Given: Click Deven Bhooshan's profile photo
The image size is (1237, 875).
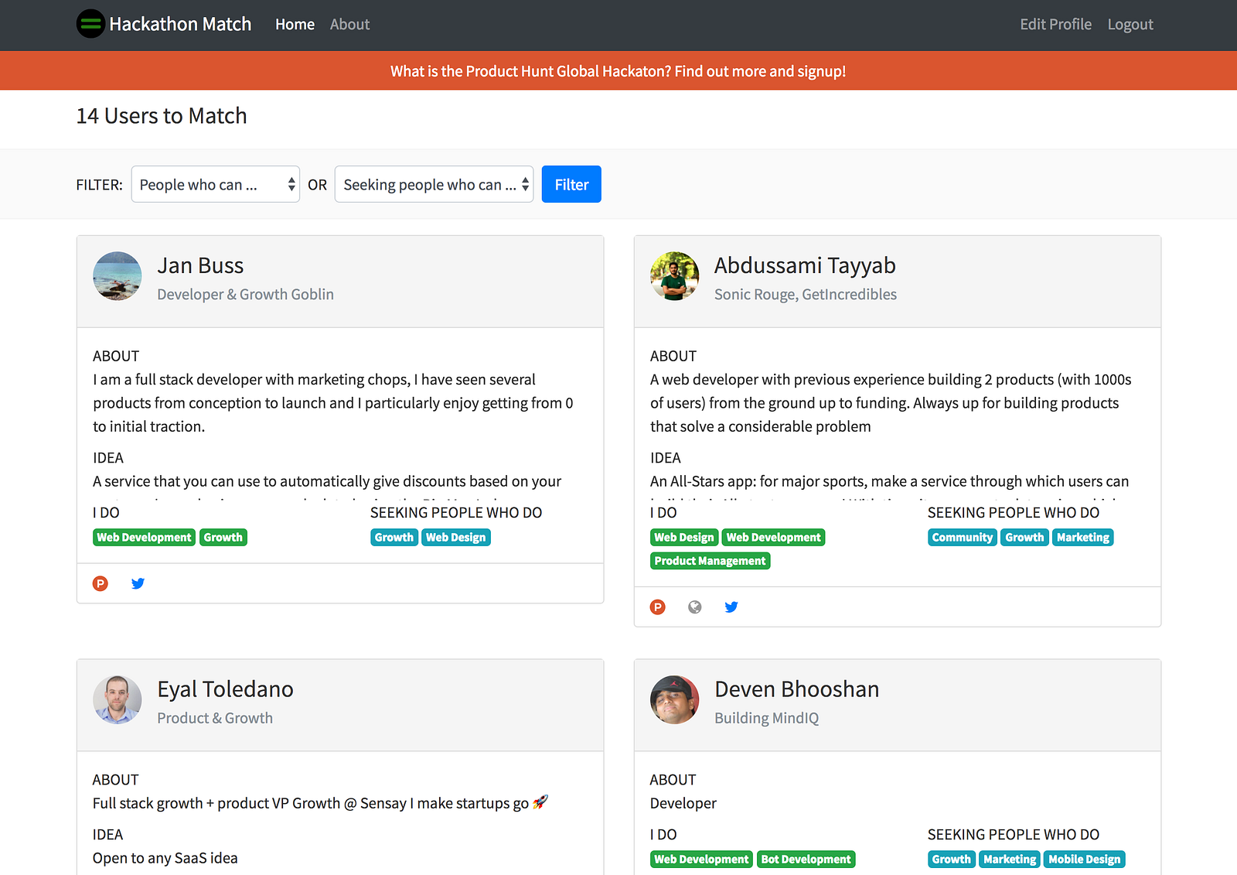Looking at the screenshot, I should [675, 700].
